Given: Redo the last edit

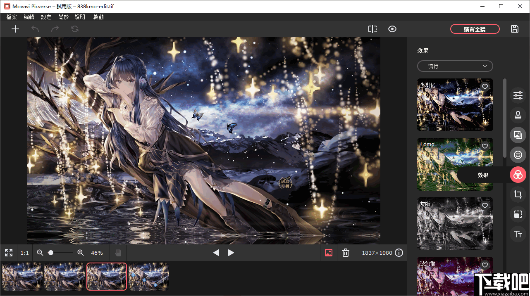Looking at the screenshot, I should 55,29.
